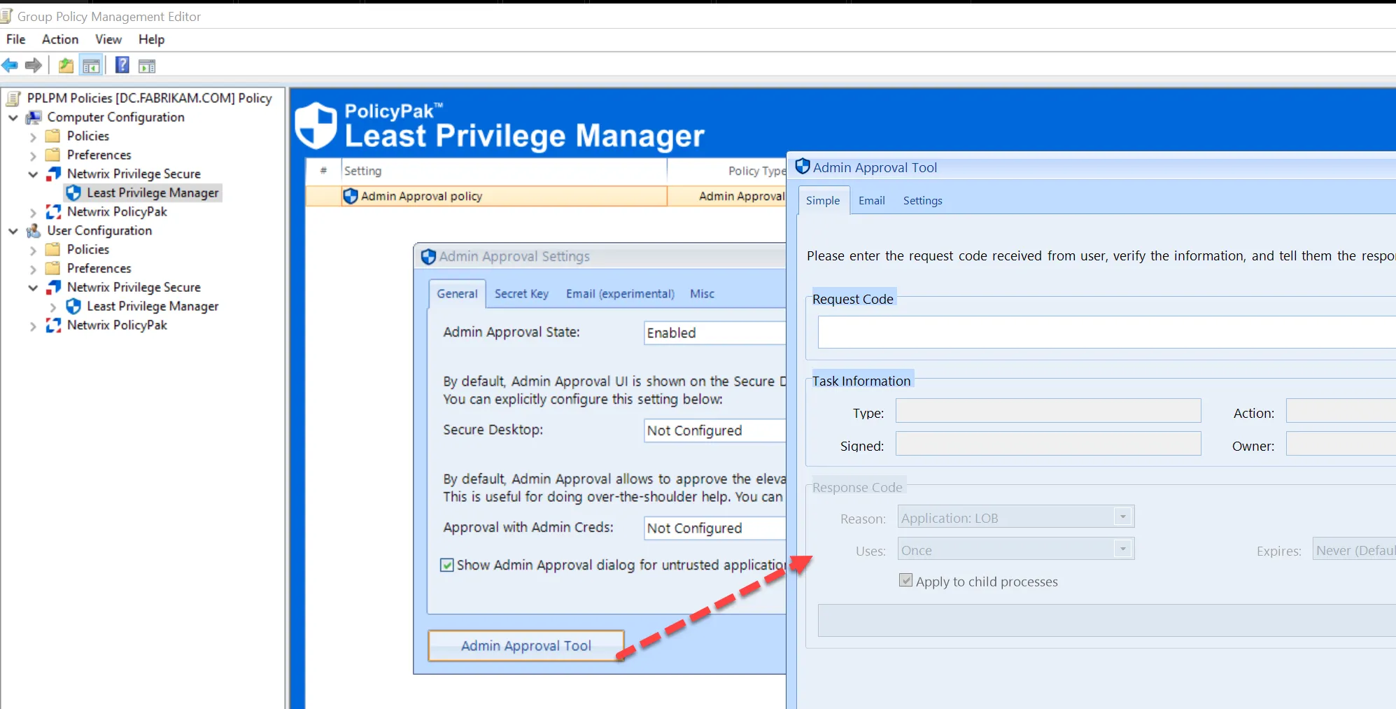Click the Show/Hide Console Tree icon
The width and height of the screenshot is (1396, 709).
click(x=91, y=65)
